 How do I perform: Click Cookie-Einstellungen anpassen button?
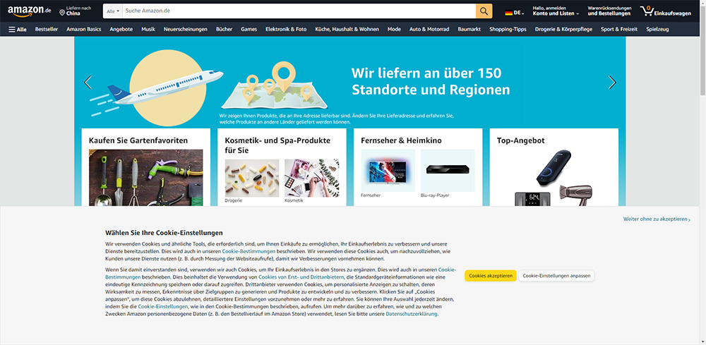(556, 276)
